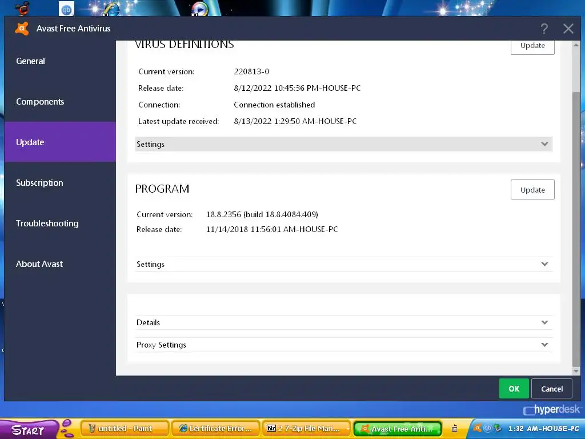Click the vertical scrollbar thumb
This screenshot has height=439, width=585.
(576, 229)
